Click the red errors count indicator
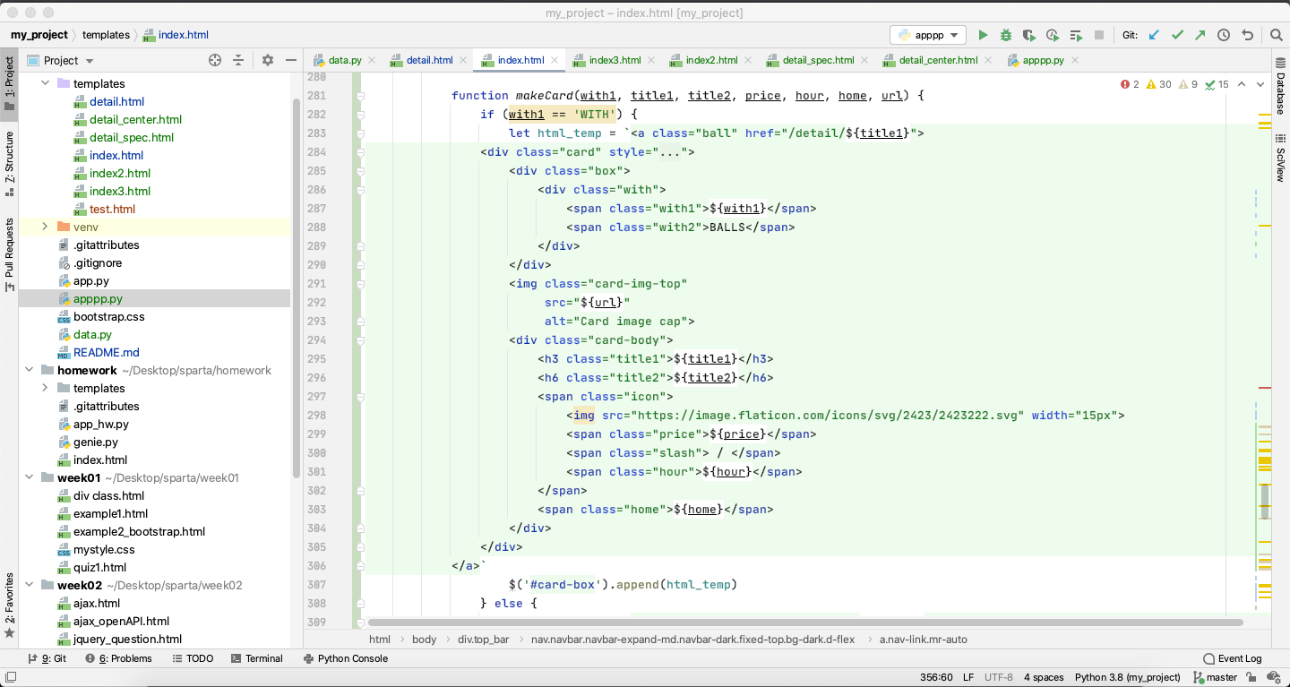 [1130, 84]
